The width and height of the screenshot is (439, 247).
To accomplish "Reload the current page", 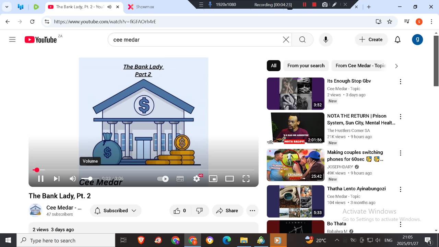I will coord(32,22).
